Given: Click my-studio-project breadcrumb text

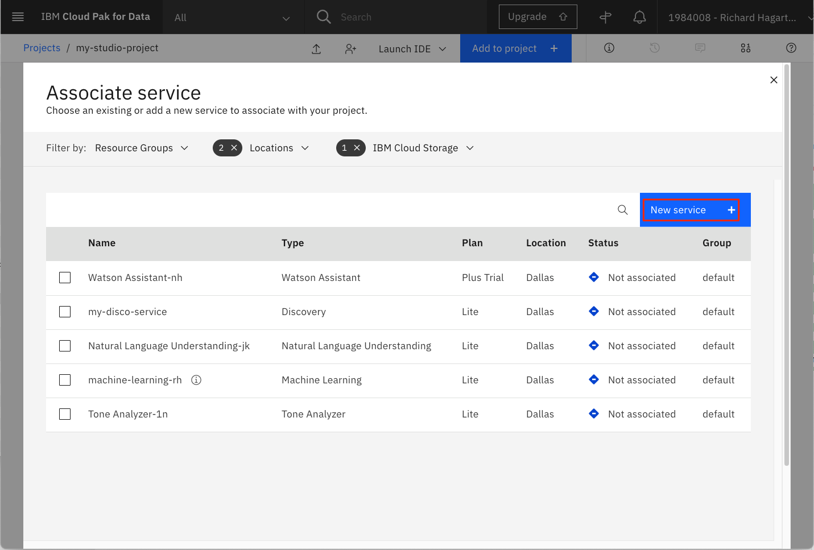Looking at the screenshot, I should pyautogui.click(x=117, y=48).
